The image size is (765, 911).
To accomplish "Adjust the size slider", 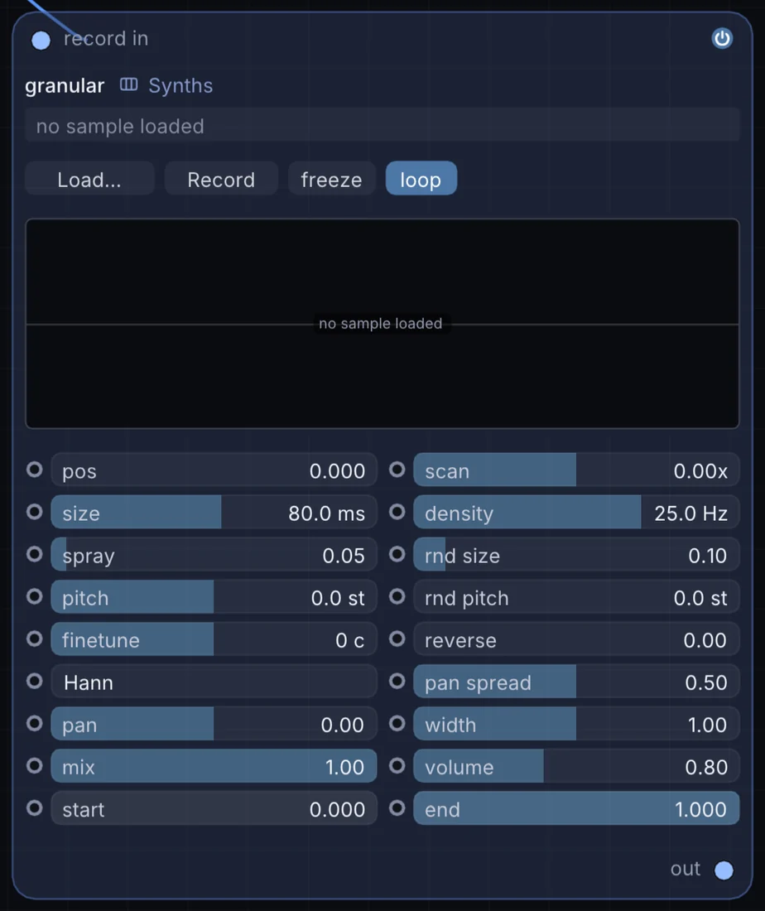I will 214,513.
